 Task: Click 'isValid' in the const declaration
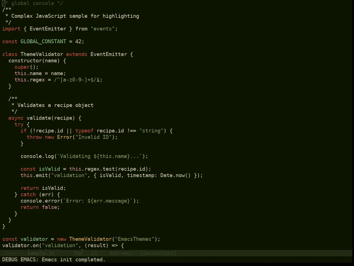(49, 169)
